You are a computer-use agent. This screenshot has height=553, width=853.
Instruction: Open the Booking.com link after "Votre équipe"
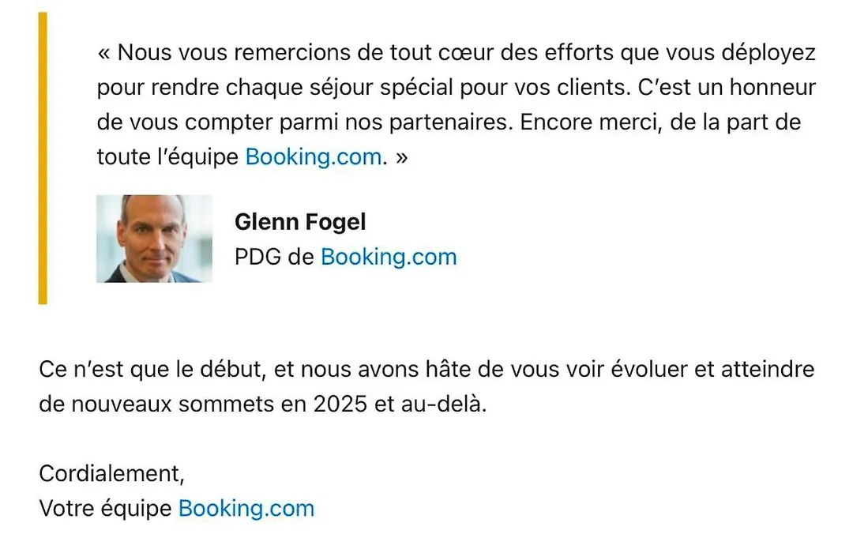[x=246, y=509]
